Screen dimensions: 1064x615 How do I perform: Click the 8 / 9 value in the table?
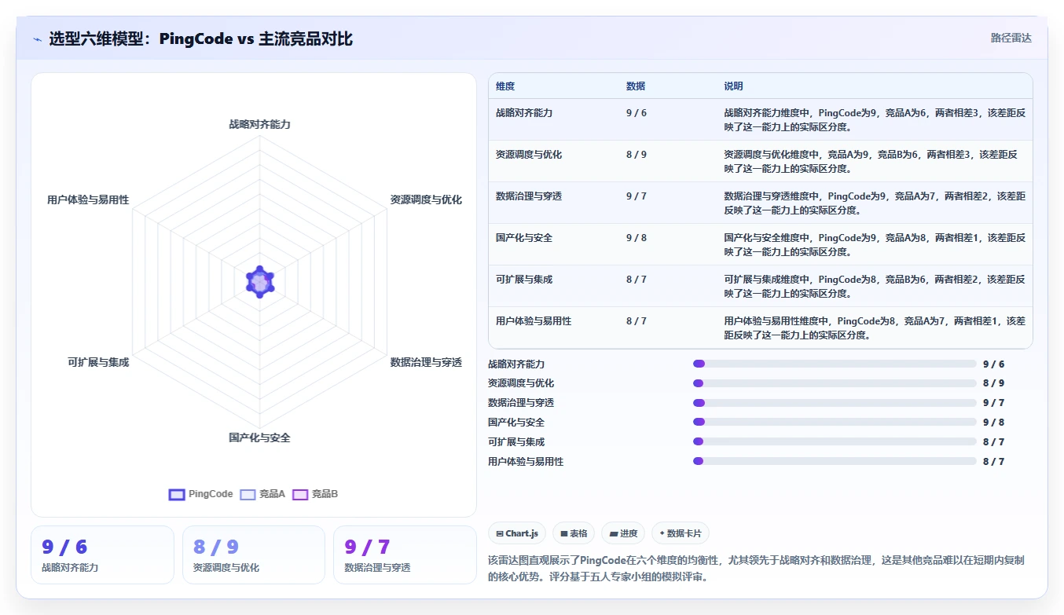[637, 155]
